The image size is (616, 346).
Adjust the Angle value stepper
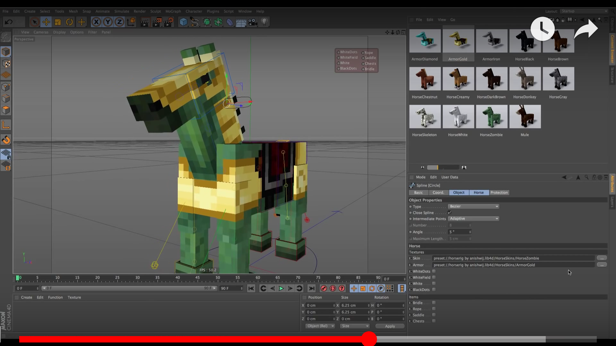(x=470, y=232)
